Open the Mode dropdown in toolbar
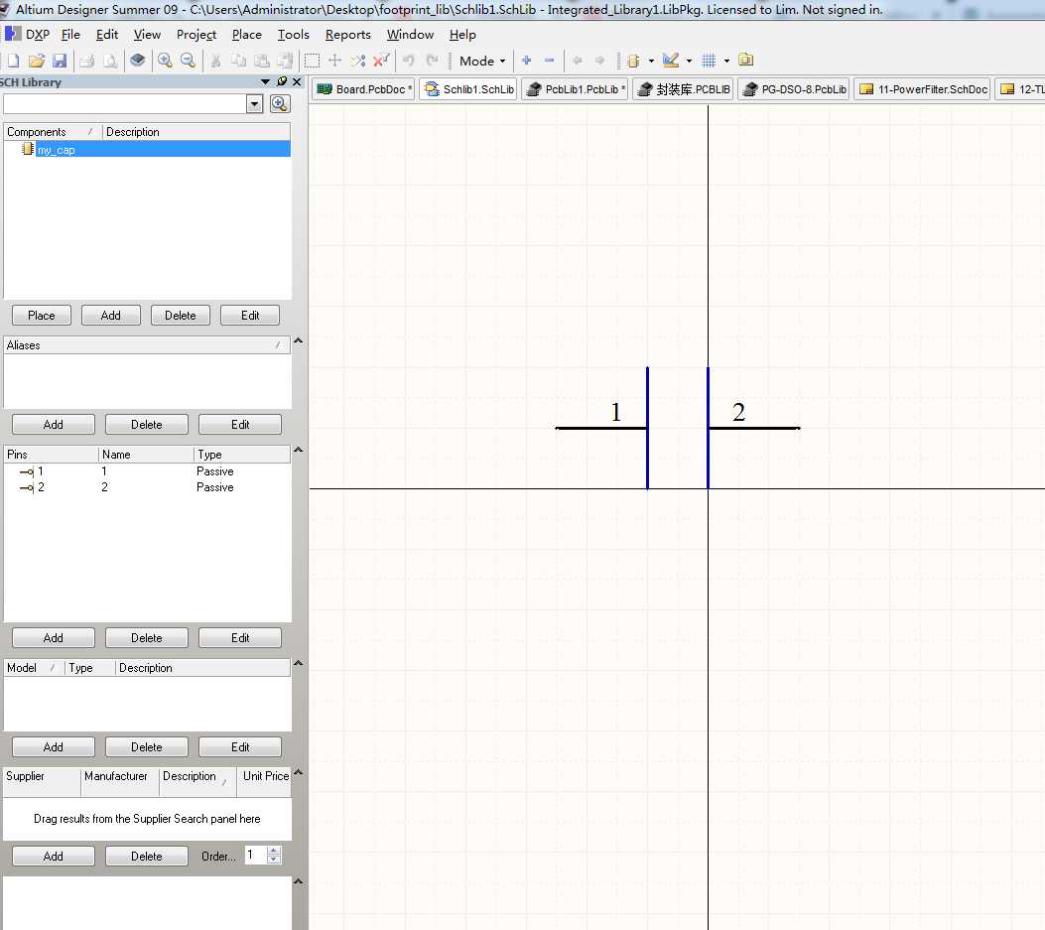The height and width of the screenshot is (930, 1045). tap(482, 61)
